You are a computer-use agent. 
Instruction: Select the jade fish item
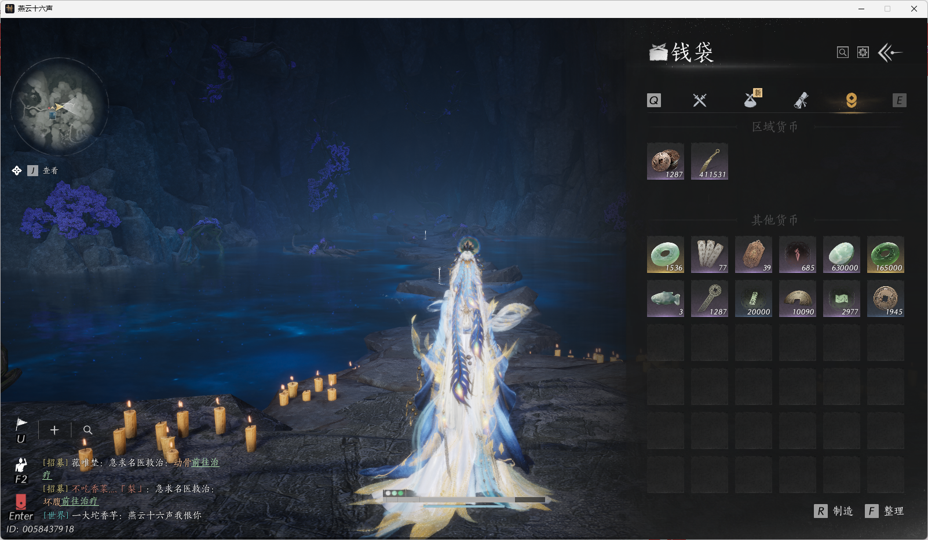click(666, 299)
